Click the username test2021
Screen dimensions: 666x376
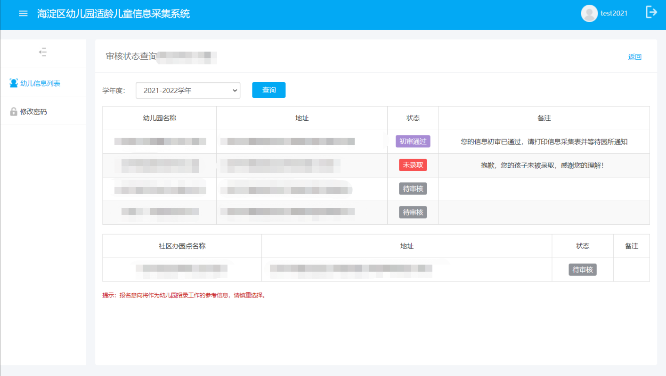coord(614,14)
